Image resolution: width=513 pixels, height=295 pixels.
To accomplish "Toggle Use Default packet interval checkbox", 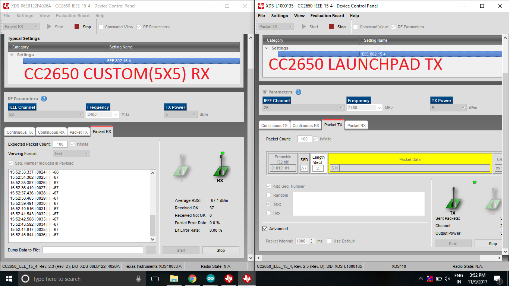I will coord(329,241).
